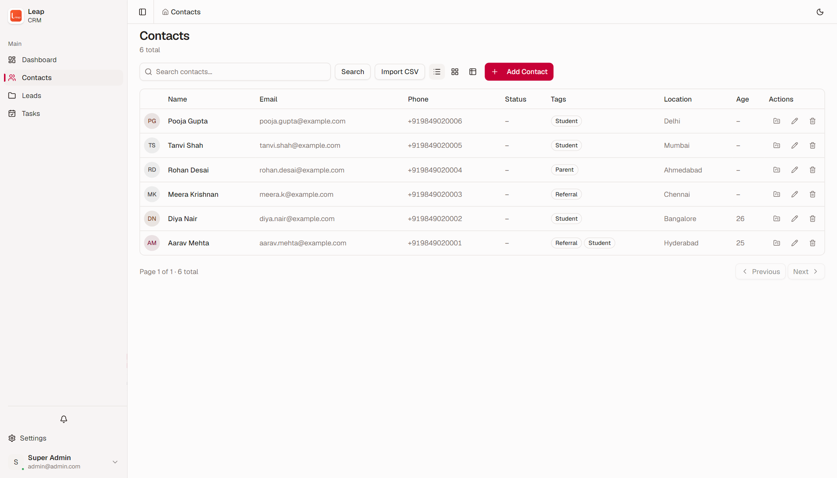This screenshot has width=837, height=478.
Task: Go to Contacts in sidebar
Action: click(x=64, y=78)
